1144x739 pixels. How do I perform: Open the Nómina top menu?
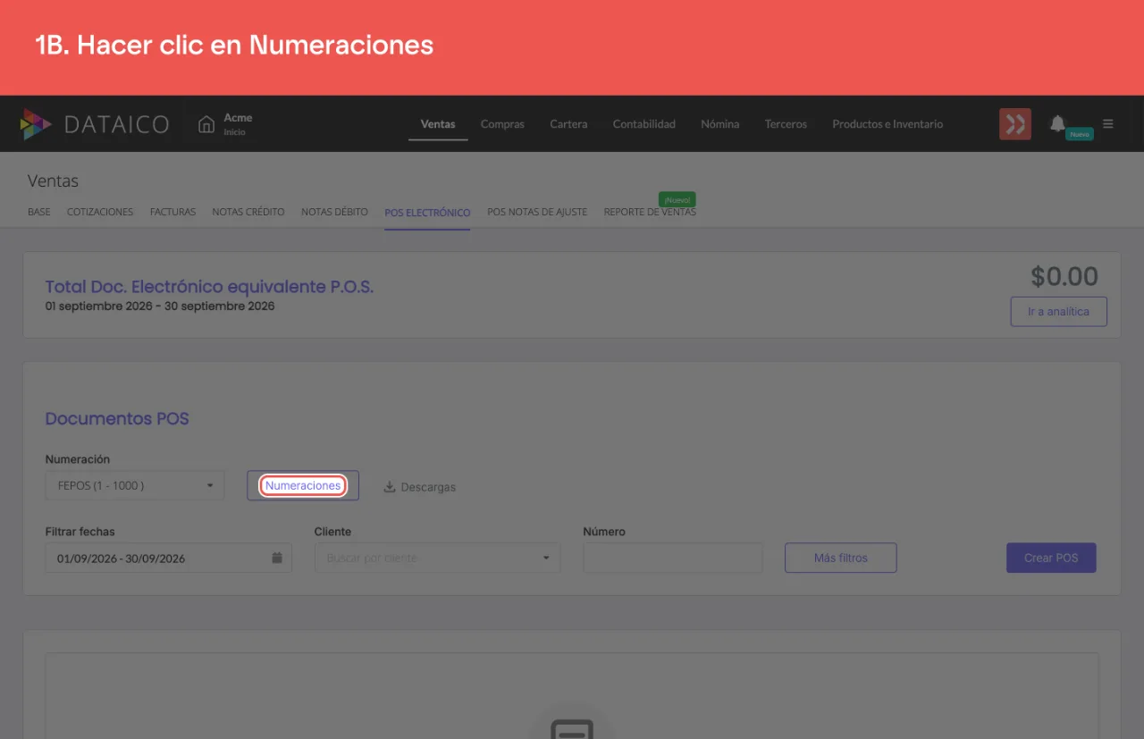[x=720, y=124]
